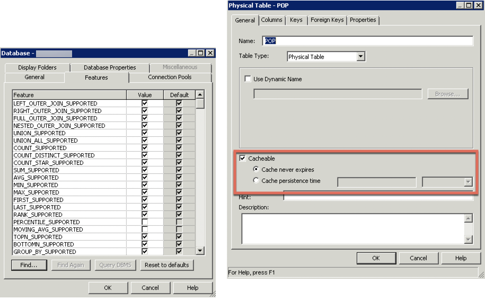
Task: Toggle Value checkbox for UNION_SUPPORTED
Action: [145, 133]
